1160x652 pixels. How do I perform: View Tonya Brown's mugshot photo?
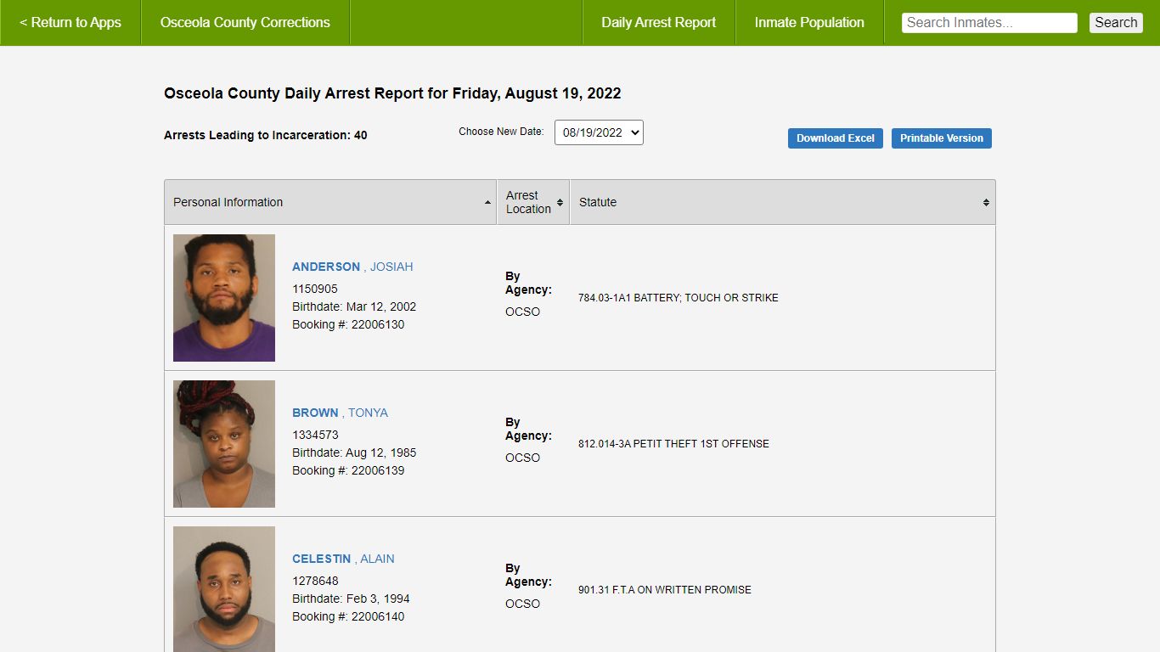(x=224, y=444)
